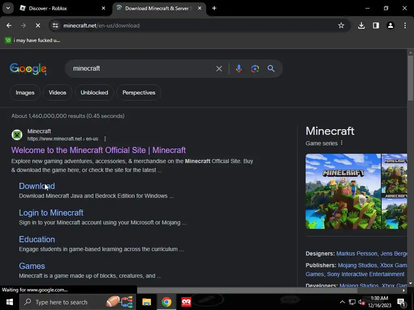Click the vertical page scrollbar thumb
Viewport: 414px width, 310px height.
pyautogui.click(x=410, y=78)
